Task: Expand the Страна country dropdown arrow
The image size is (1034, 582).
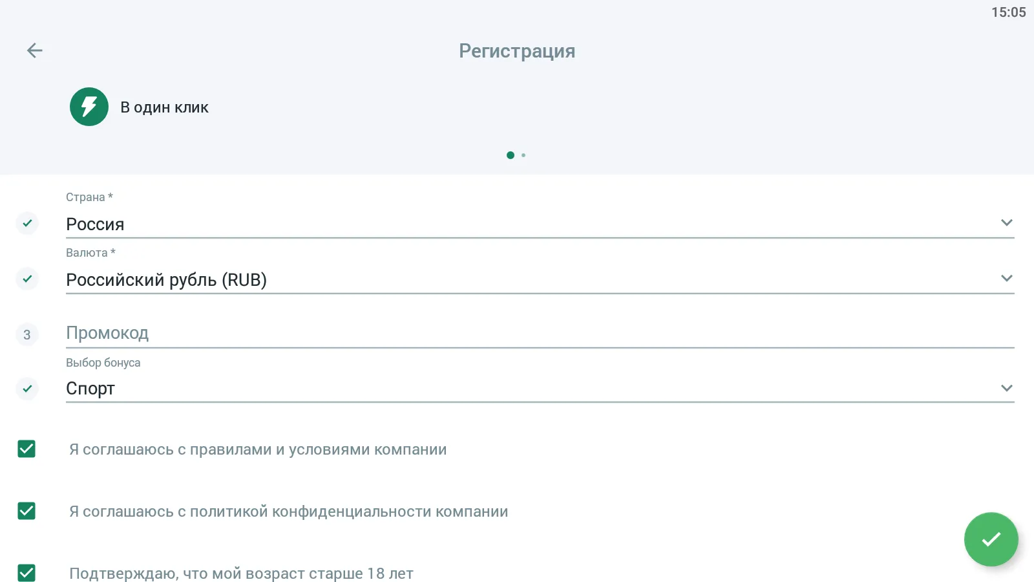Action: [1006, 223]
